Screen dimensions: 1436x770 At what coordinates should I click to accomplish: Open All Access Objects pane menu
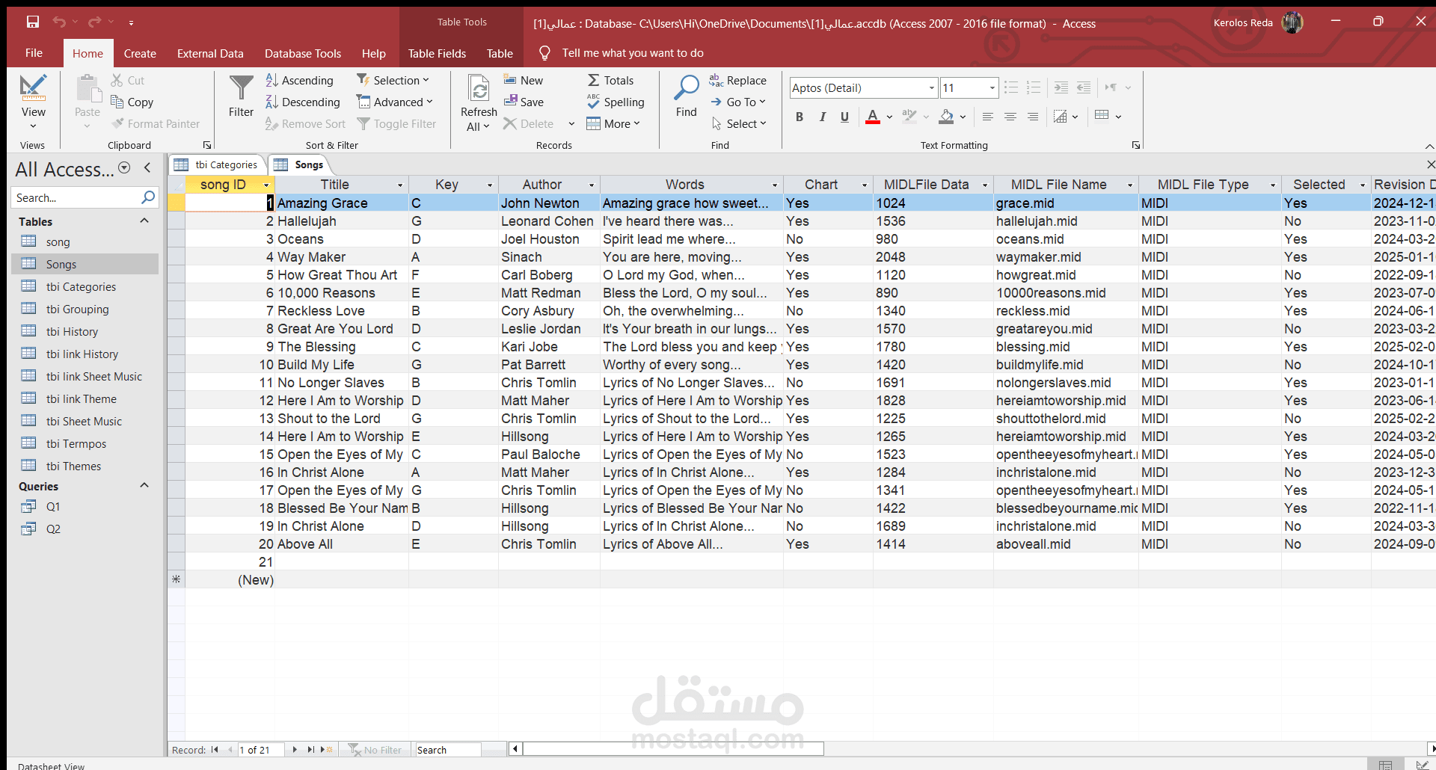click(x=125, y=168)
